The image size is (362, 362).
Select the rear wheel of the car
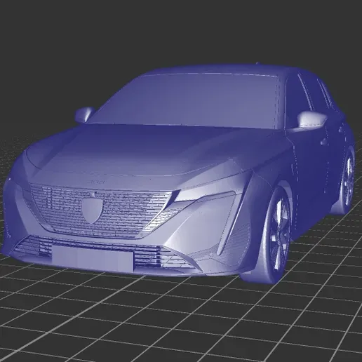coord(348,180)
